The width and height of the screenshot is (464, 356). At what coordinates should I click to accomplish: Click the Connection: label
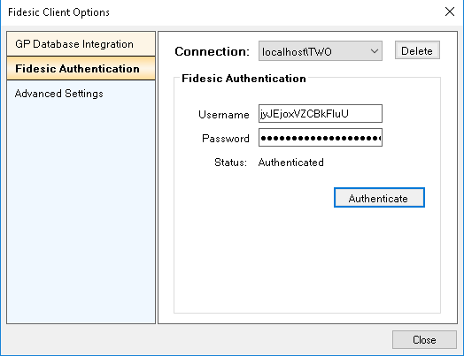coord(213,51)
